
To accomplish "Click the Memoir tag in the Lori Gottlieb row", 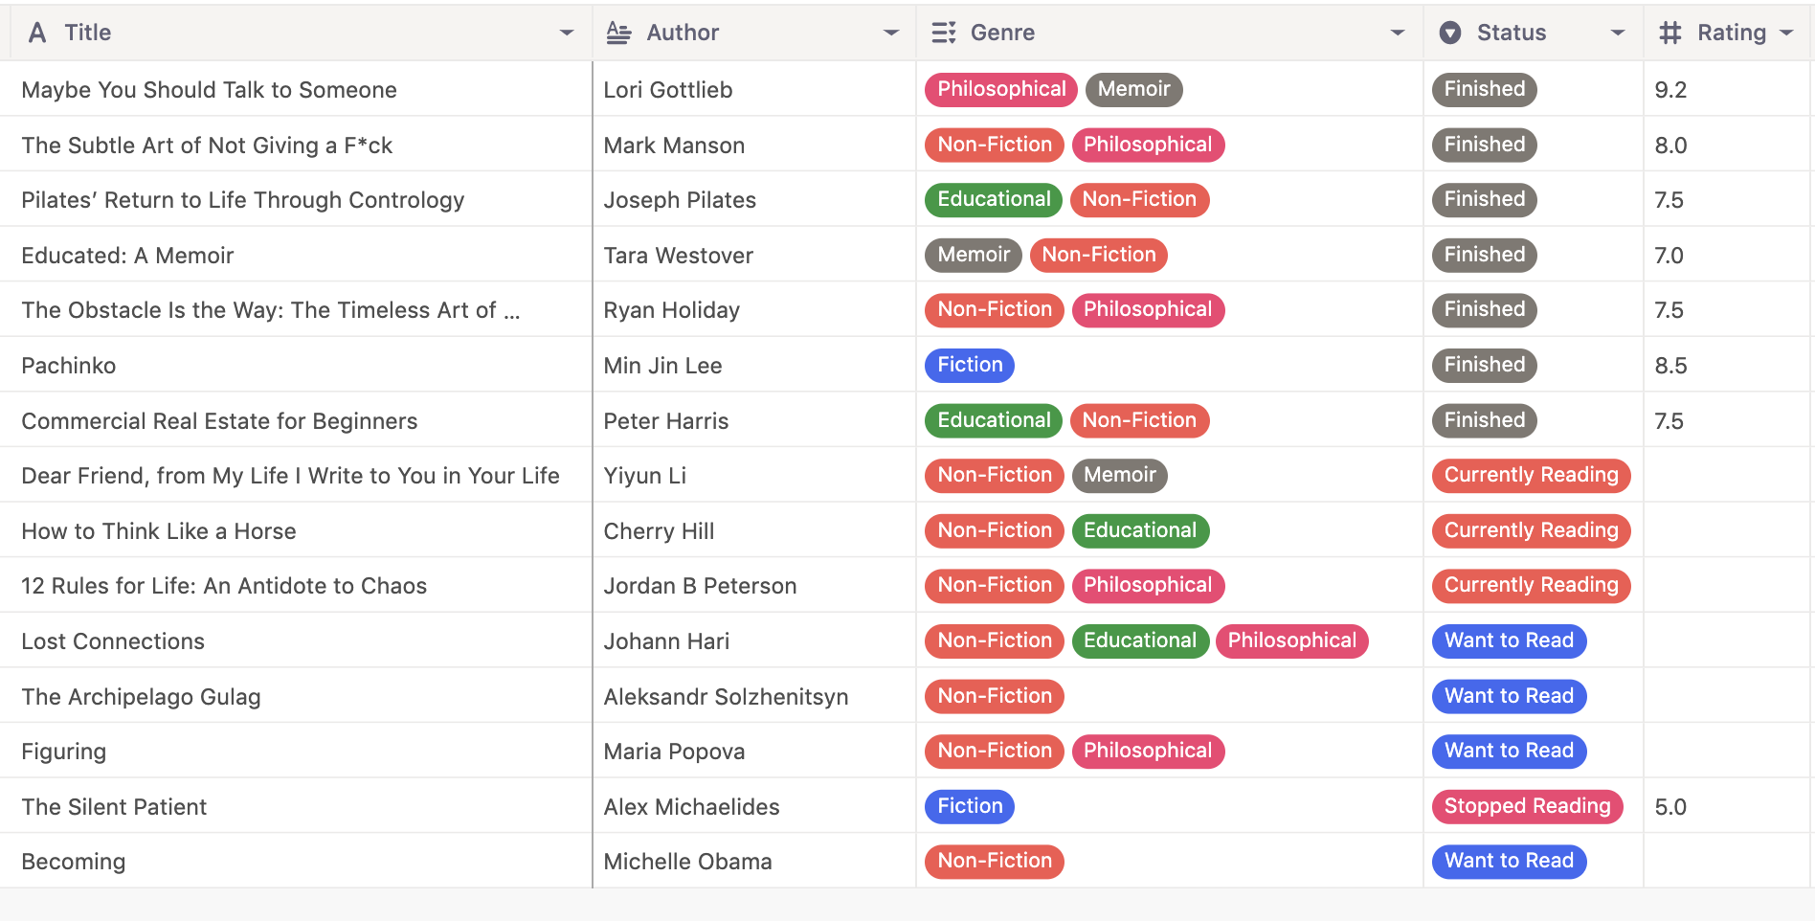I will [1134, 89].
